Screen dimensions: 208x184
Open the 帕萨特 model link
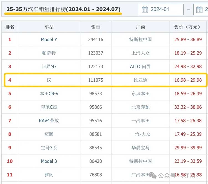49,53
